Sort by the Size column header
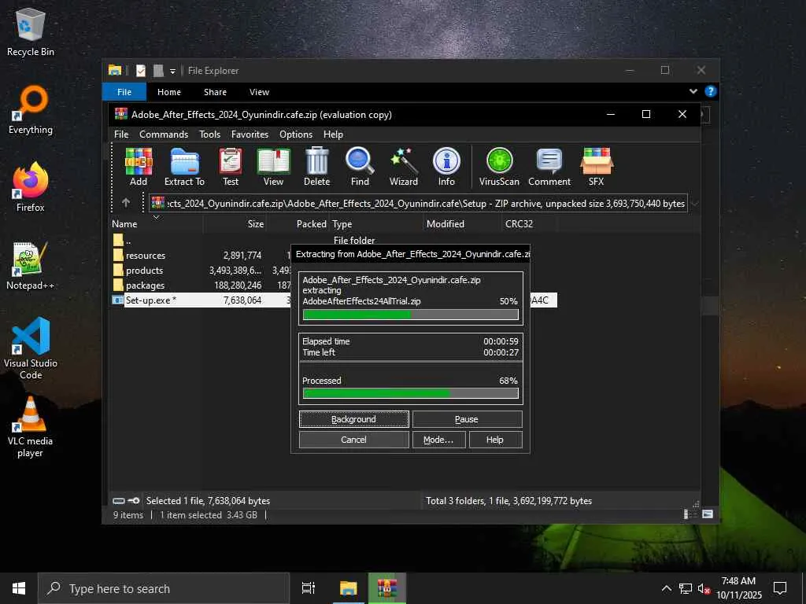806x604 pixels. coord(235,224)
